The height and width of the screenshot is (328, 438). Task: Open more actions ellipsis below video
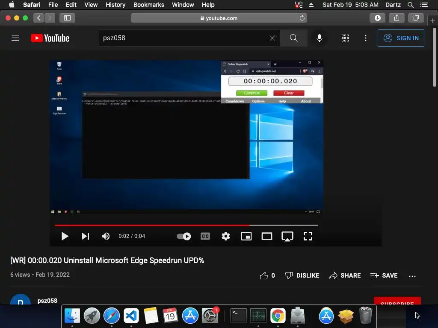pos(412,276)
